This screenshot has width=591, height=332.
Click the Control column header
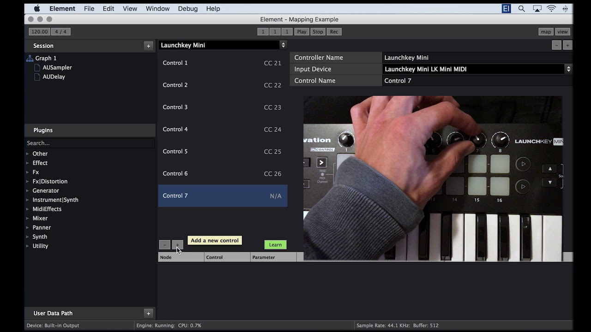227,257
